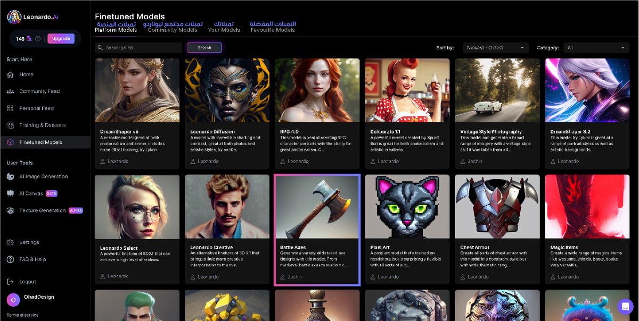Open the Magic Items model thumbnail
The image size is (639, 321).
pyautogui.click(x=587, y=207)
